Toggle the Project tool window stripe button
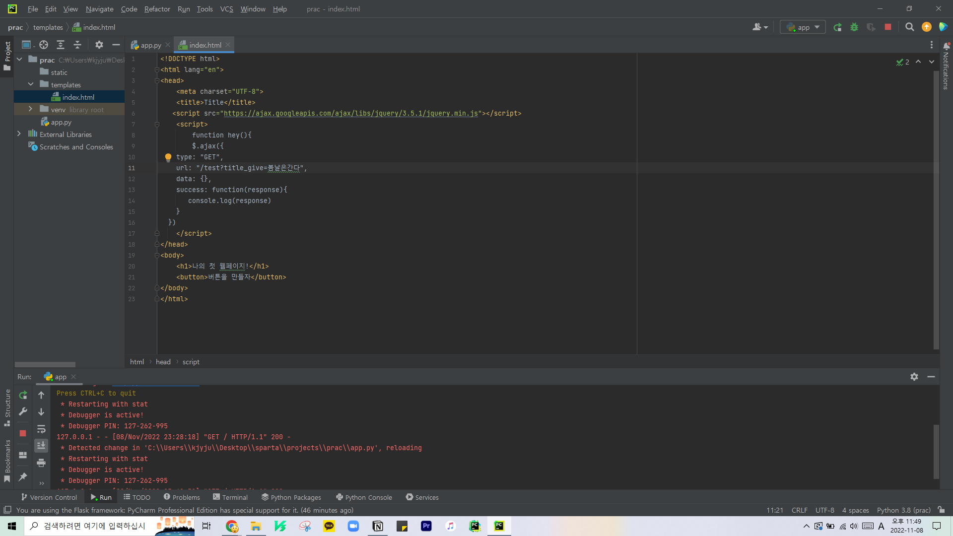 tap(7, 56)
